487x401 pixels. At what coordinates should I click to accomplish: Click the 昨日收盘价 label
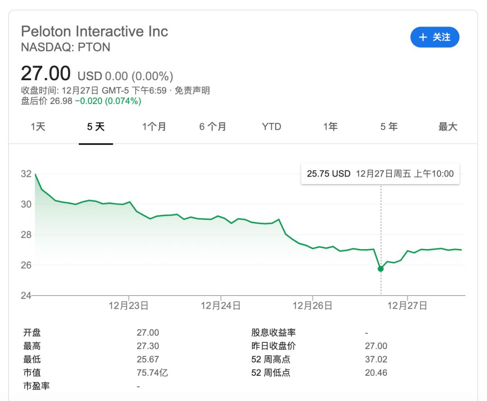tap(273, 346)
